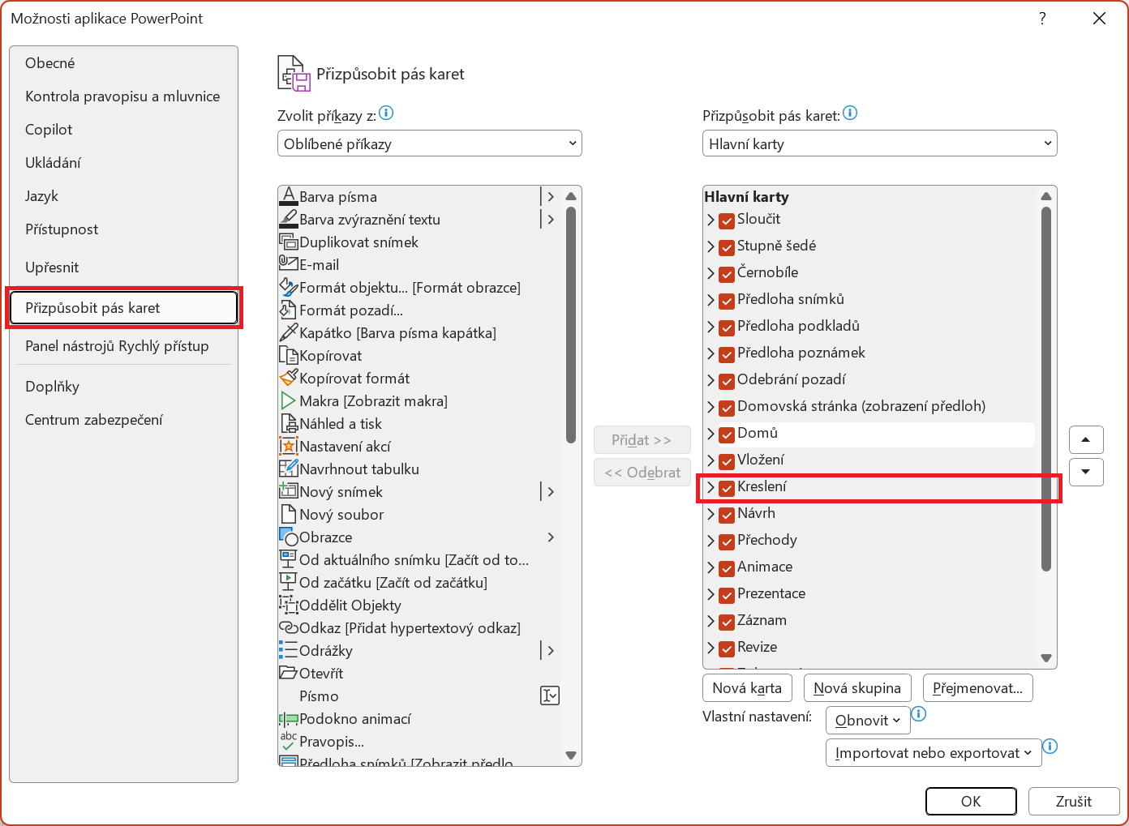Click the Nový soubor blank page icon

pyautogui.click(x=289, y=514)
